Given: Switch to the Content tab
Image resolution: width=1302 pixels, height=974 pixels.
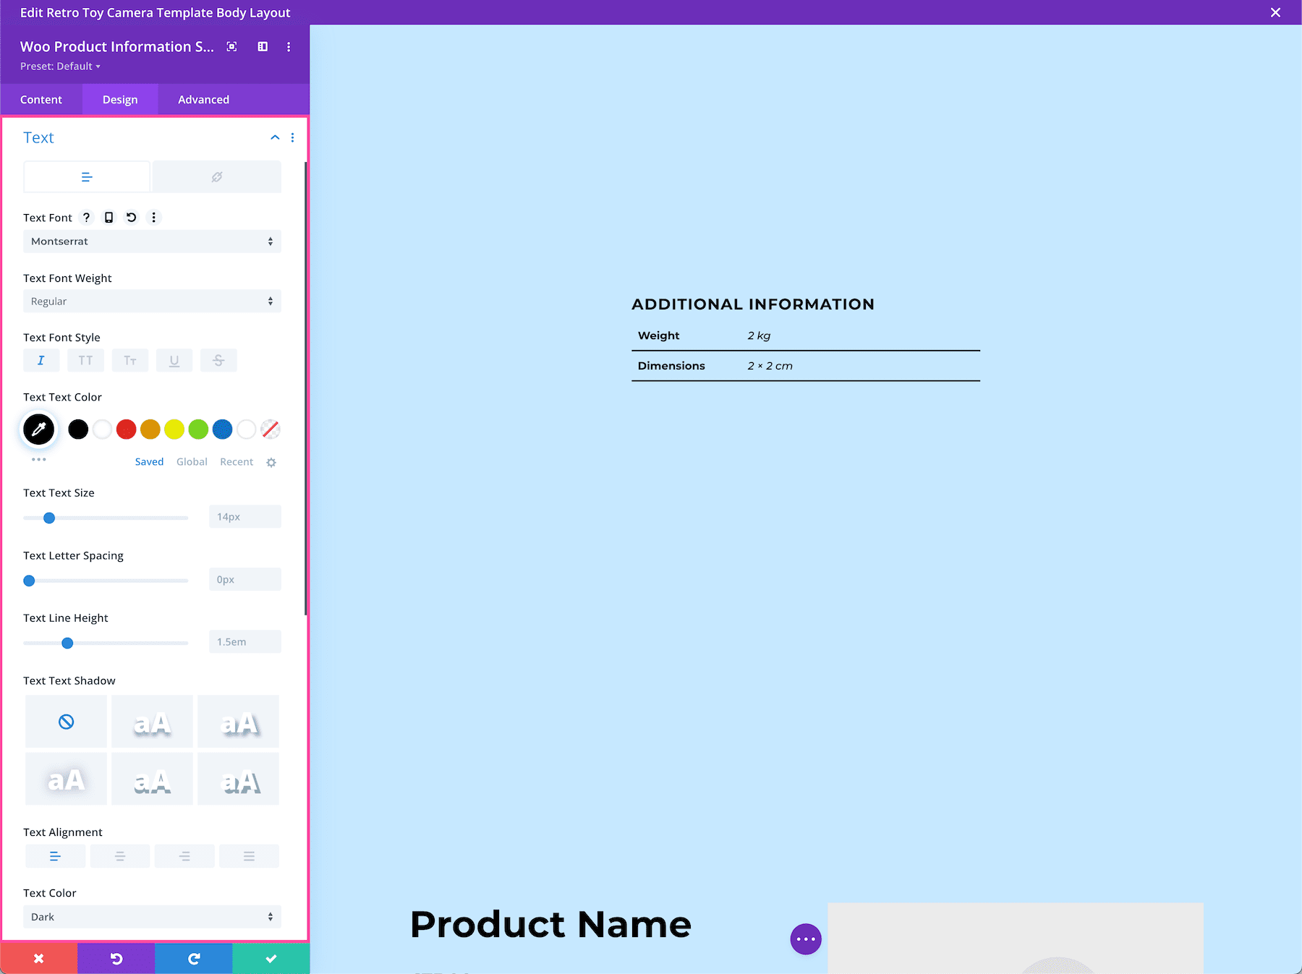Looking at the screenshot, I should coord(41,99).
